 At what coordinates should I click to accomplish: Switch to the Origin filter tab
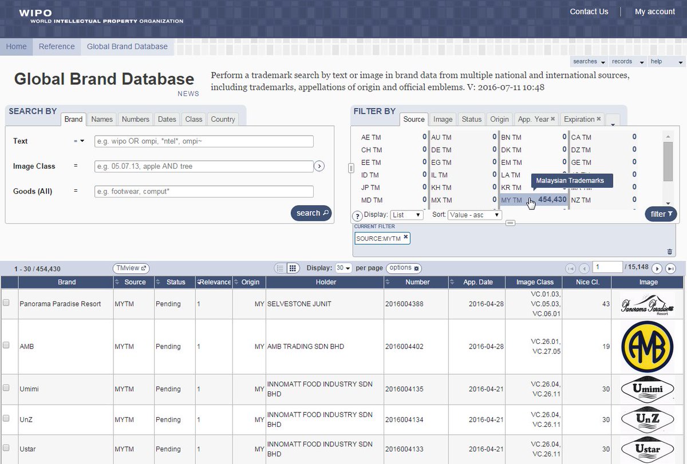[499, 119]
